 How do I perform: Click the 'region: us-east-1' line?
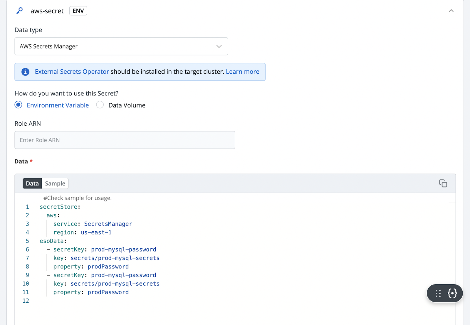pos(83,232)
